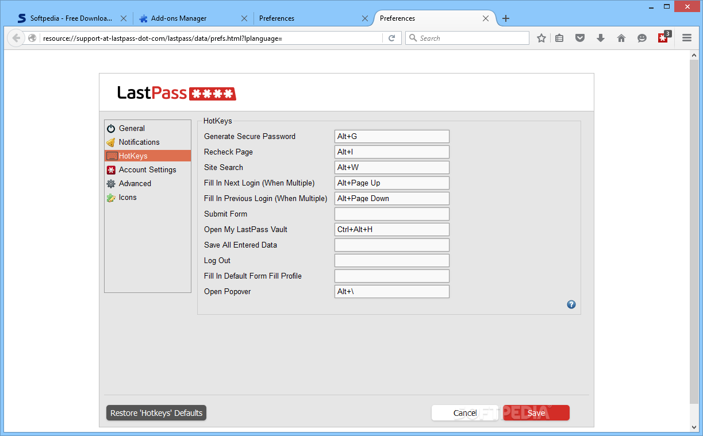Open the Icons preferences section
Image resolution: width=703 pixels, height=436 pixels.
pos(148,197)
